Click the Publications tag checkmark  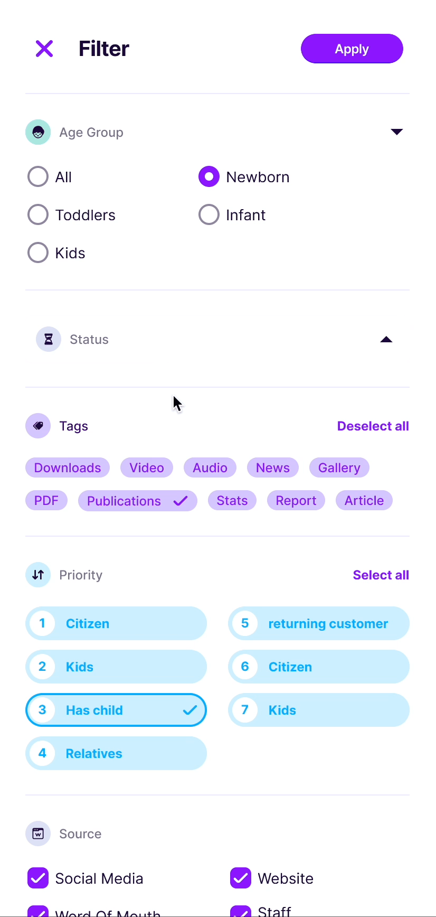coord(181,501)
